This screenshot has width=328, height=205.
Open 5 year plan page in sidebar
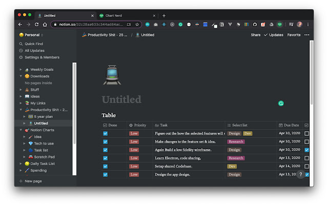[x=44, y=116]
